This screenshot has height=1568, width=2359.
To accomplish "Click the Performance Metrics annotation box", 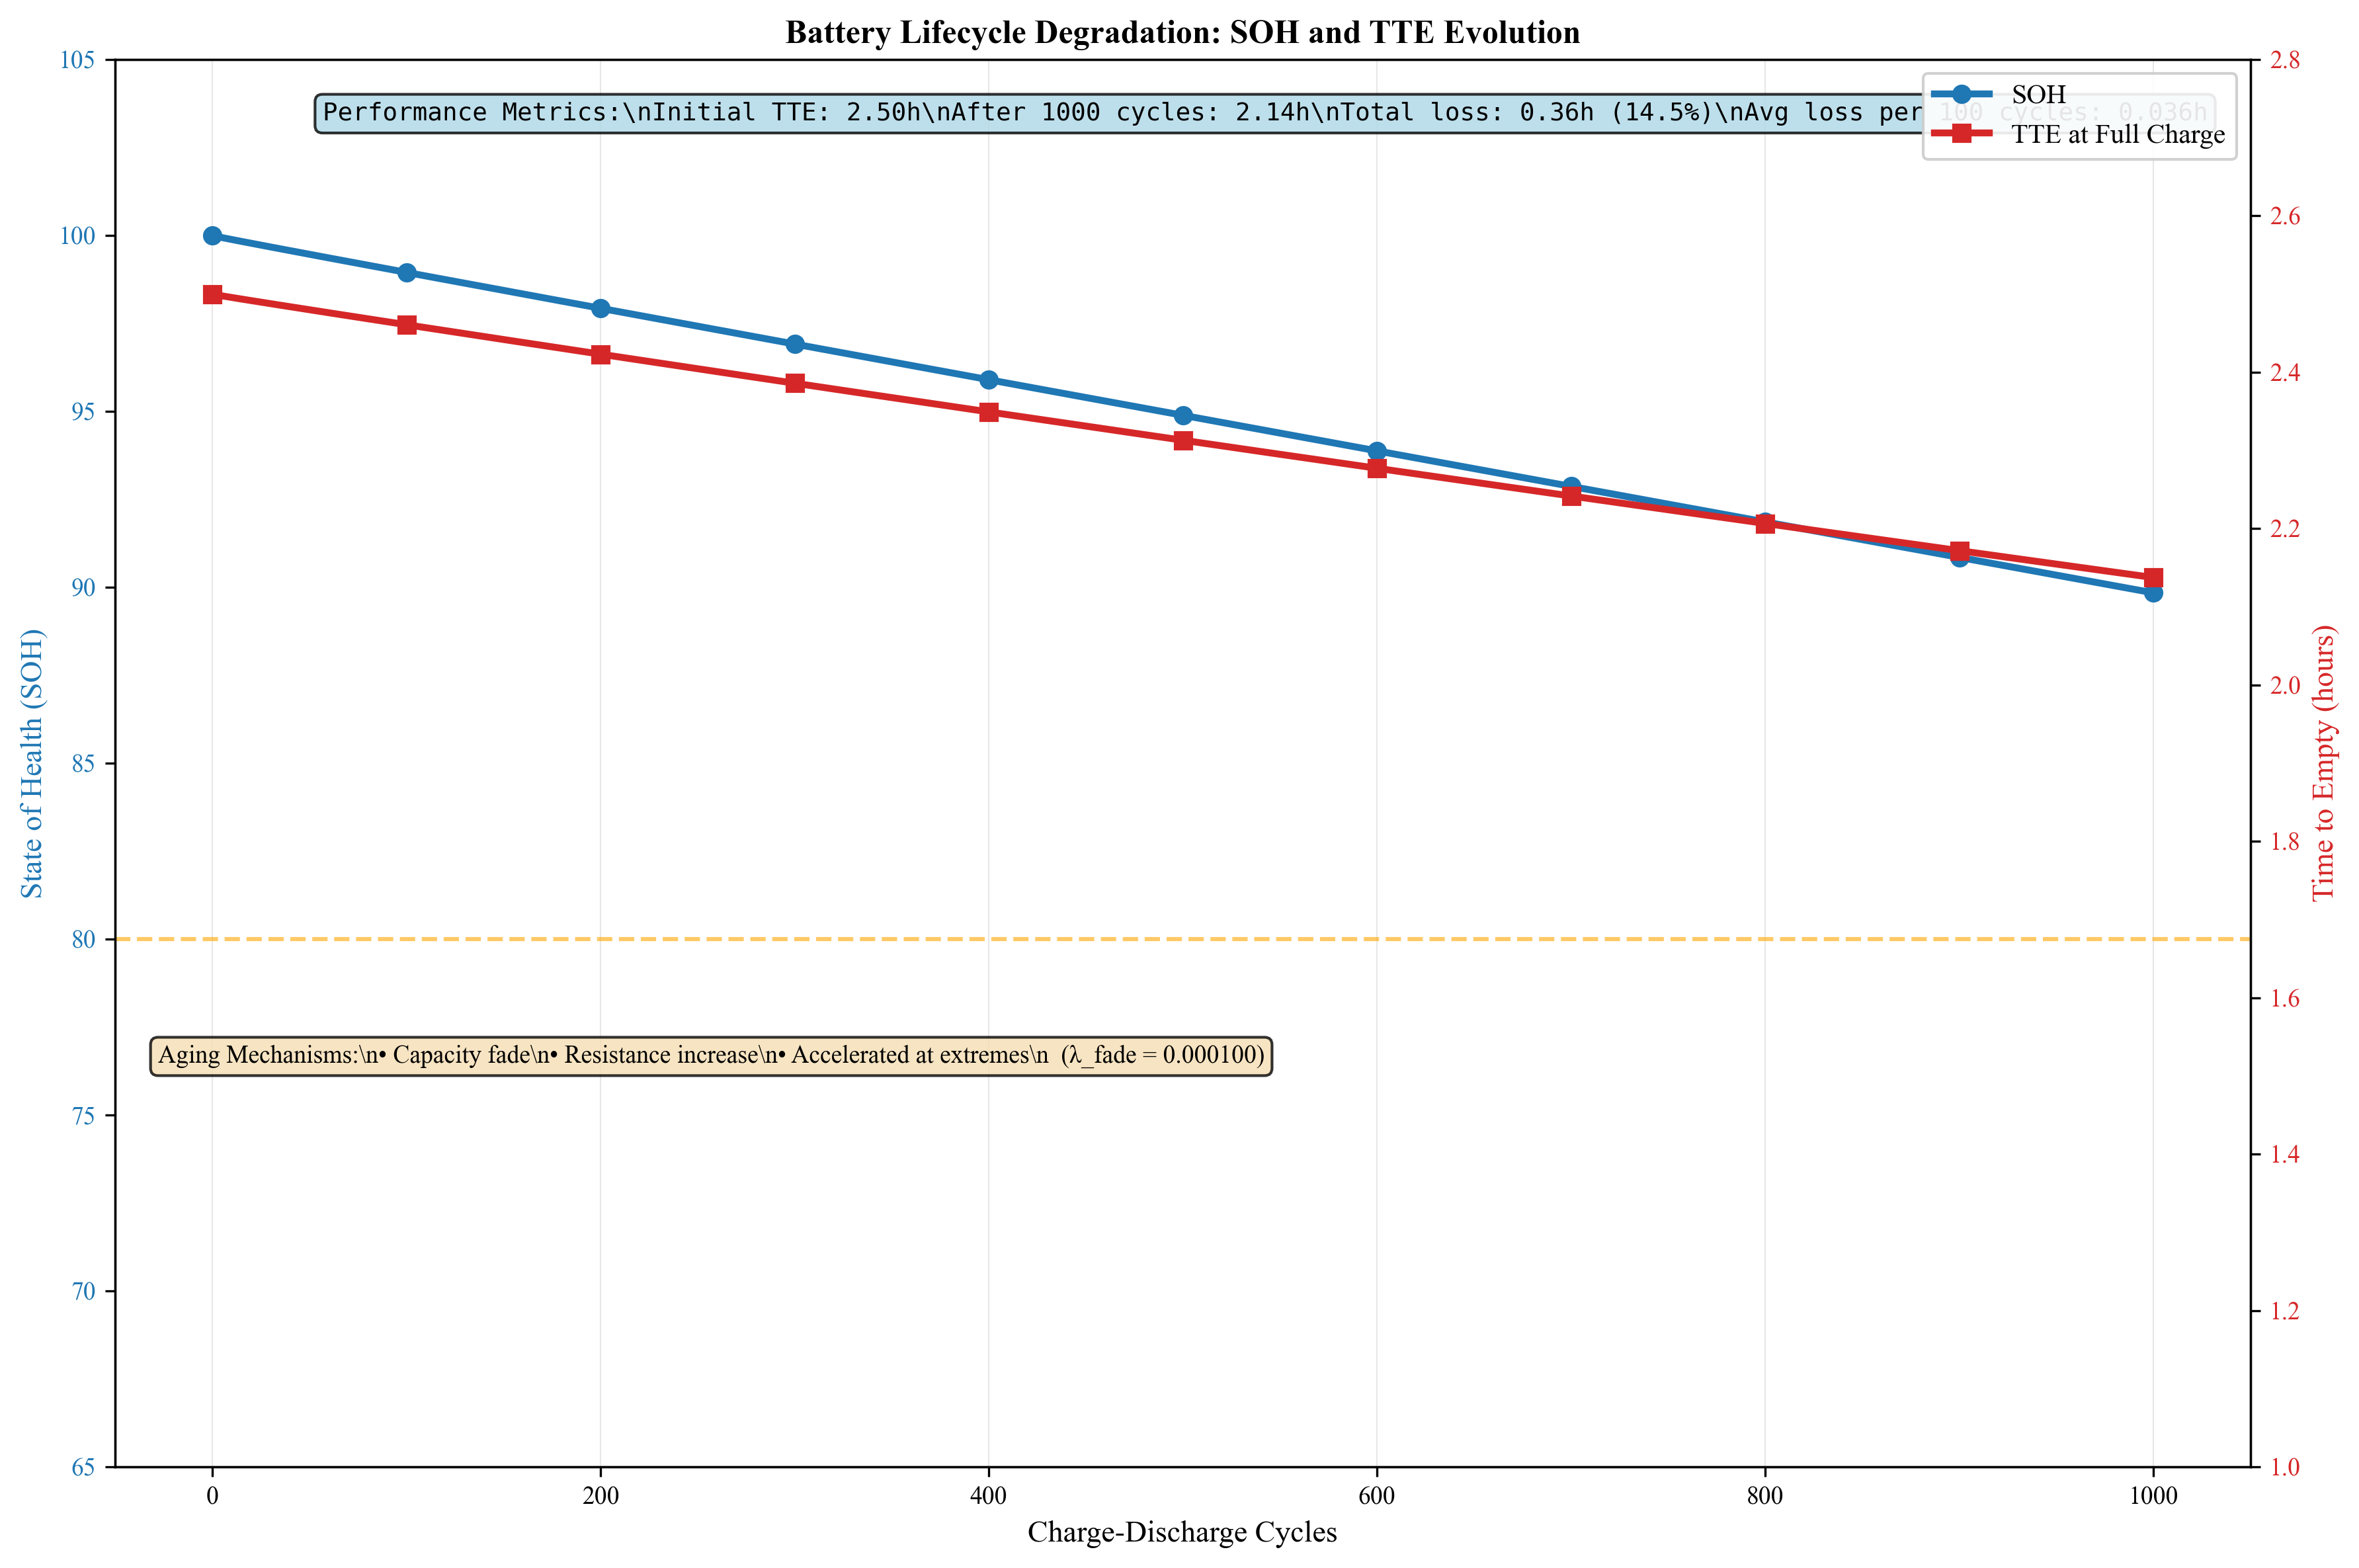I will pyautogui.click(x=1100, y=113).
